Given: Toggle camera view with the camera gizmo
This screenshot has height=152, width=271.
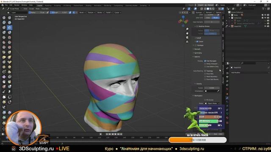Looking at the screenshot, I should pyautogui.click(x=187, y=38).
